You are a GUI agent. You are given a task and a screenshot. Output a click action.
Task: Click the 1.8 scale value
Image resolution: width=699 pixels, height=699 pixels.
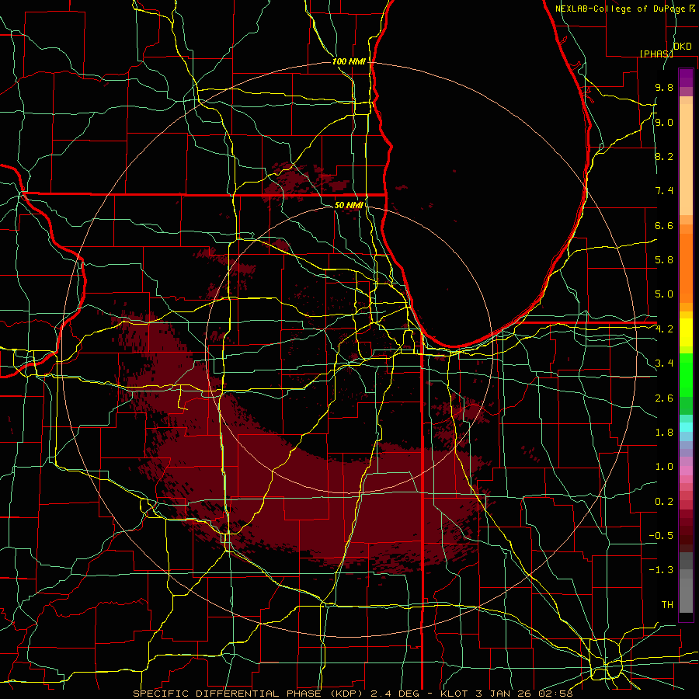tap(664, 433)
